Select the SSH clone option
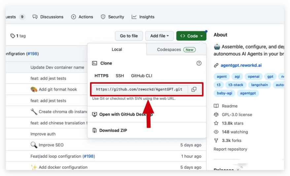 [120, 75]
